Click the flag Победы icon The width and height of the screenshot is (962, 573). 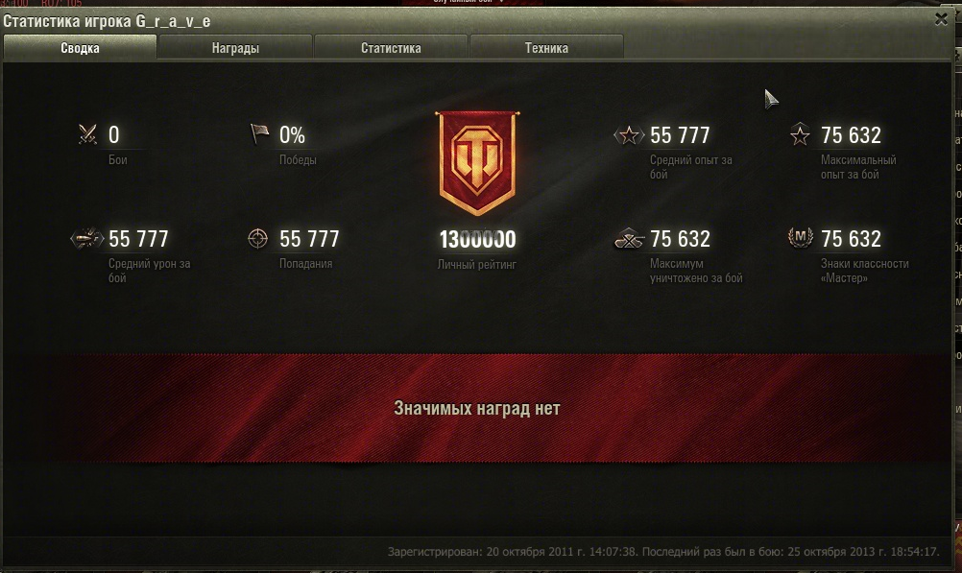click(259, 133)
